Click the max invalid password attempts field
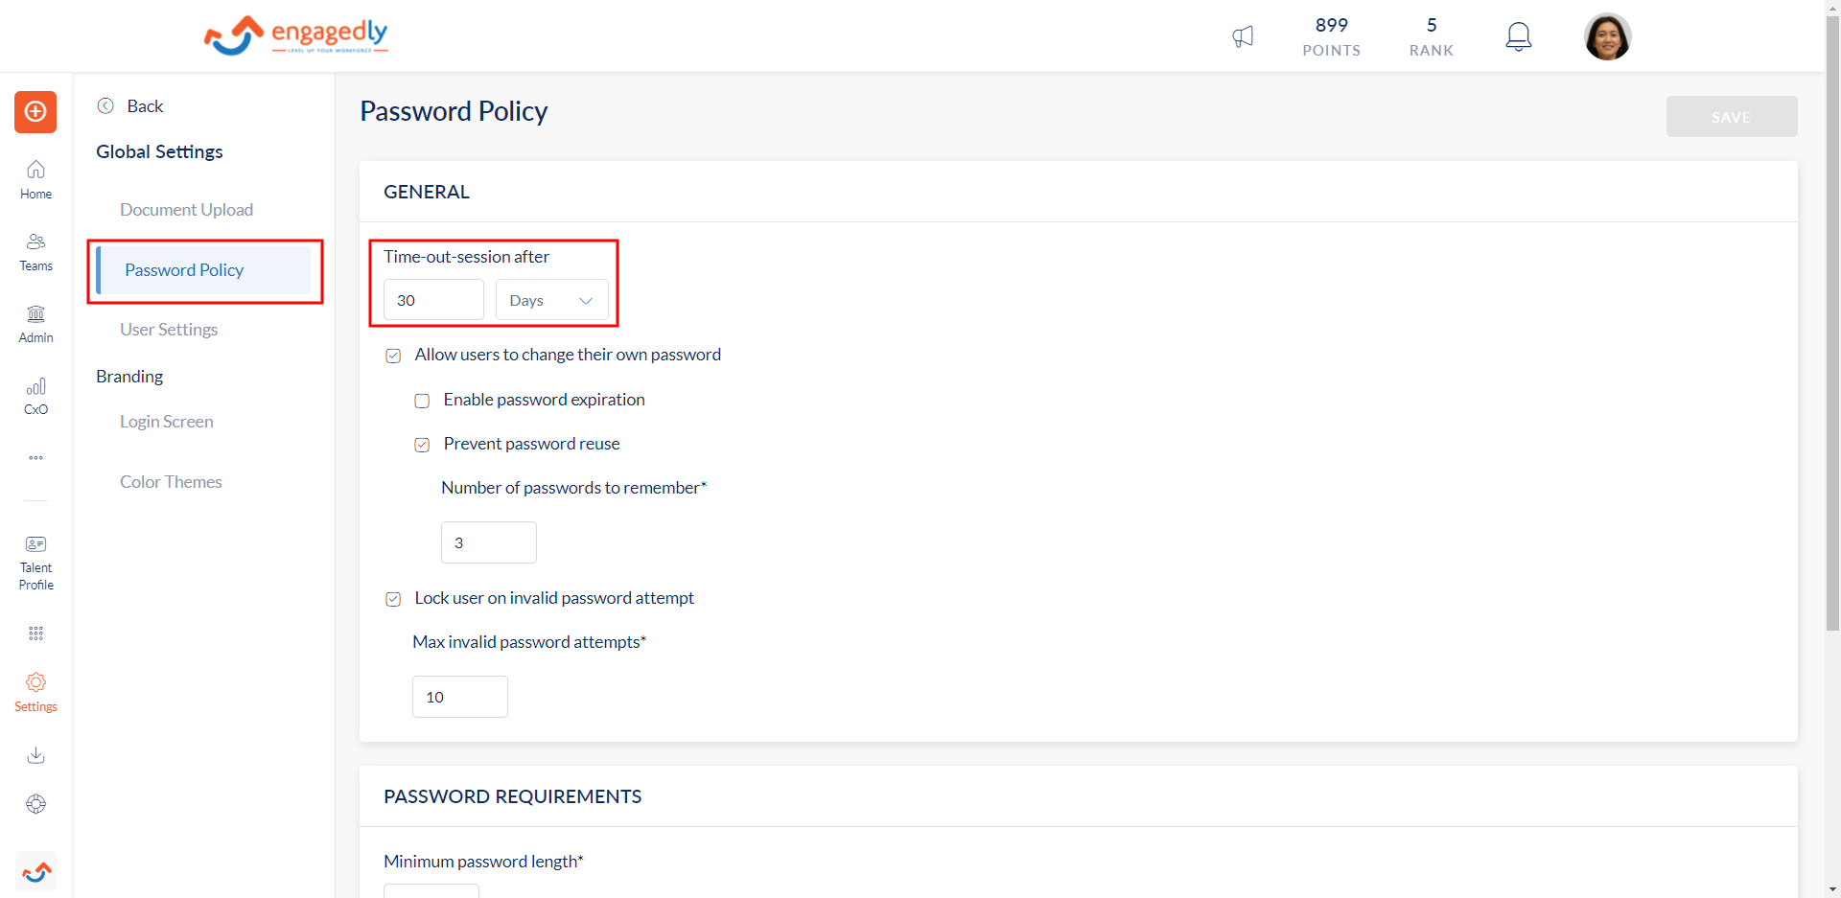The image size is (1841, 898). coord(460,697)
